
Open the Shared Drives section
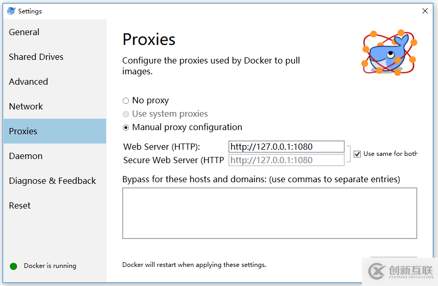click(x=36, y=57)
